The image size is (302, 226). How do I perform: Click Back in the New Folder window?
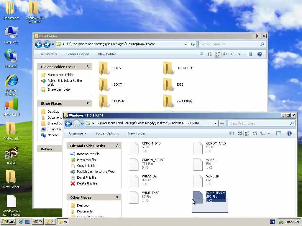[39, 44]
